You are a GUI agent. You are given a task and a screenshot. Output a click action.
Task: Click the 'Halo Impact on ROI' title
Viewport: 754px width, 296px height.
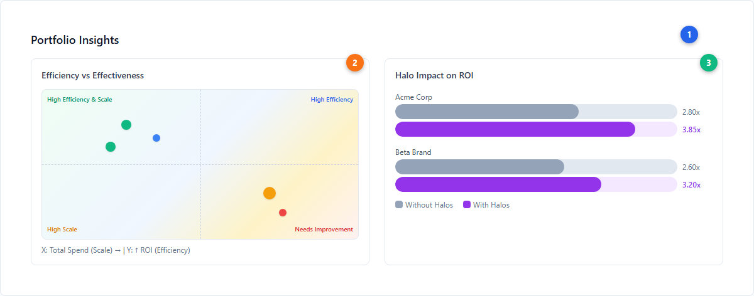(x=434, y=75)
